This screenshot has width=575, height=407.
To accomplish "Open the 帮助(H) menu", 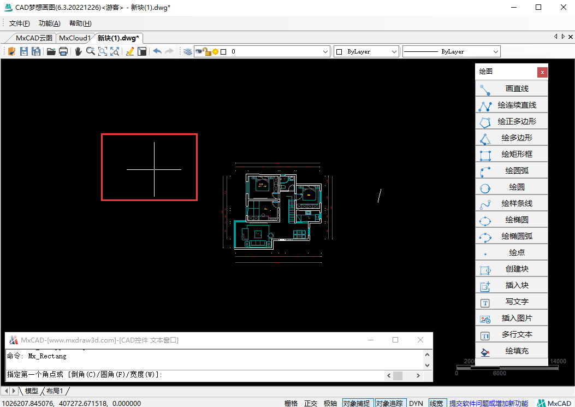I will (x=80, y=23).
